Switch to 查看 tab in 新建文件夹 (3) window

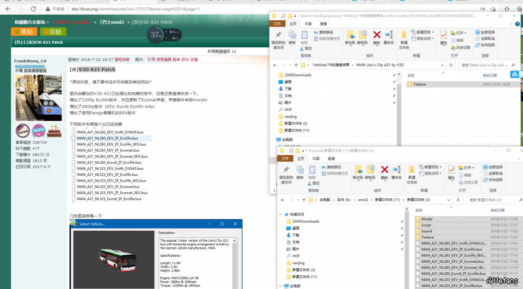tap(331, 159)
